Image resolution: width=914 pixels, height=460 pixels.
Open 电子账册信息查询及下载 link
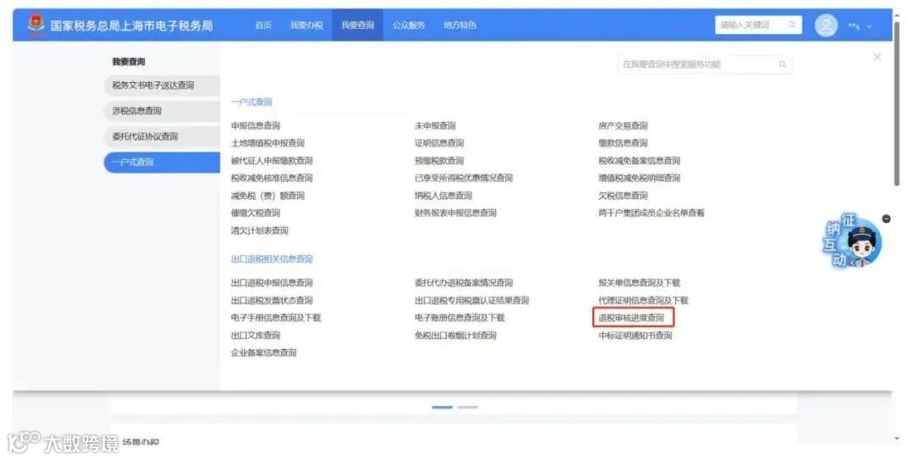click(460, 319)
